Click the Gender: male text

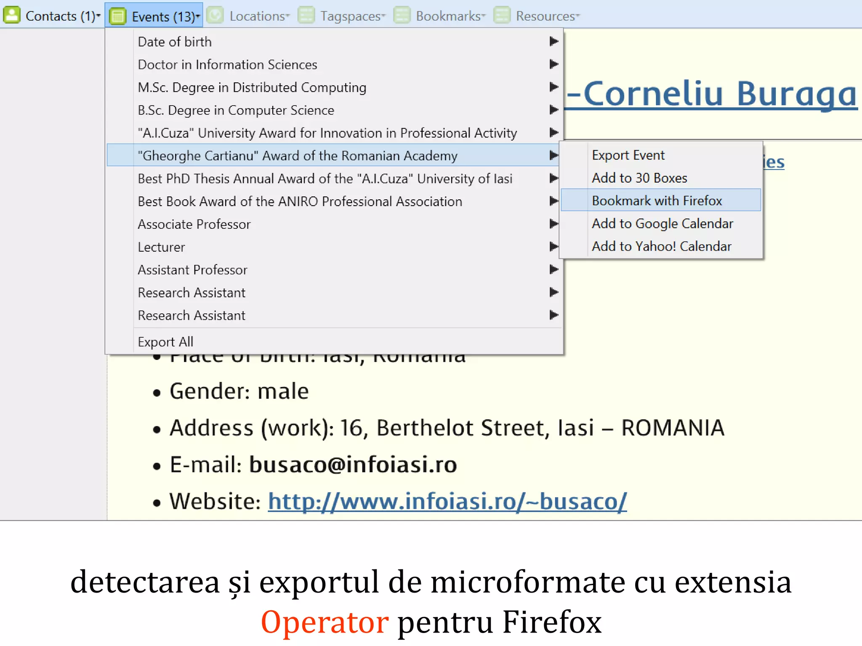239,391
